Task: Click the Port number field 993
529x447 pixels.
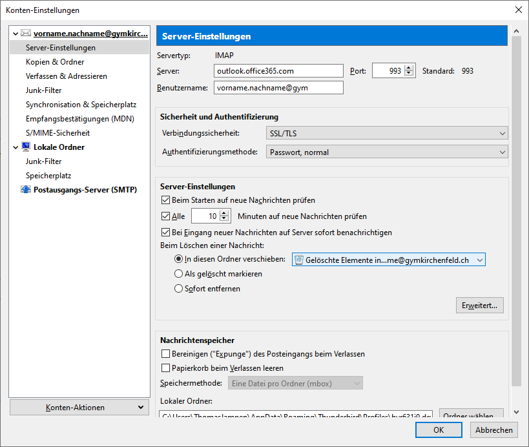Action: tap(388, 71)
